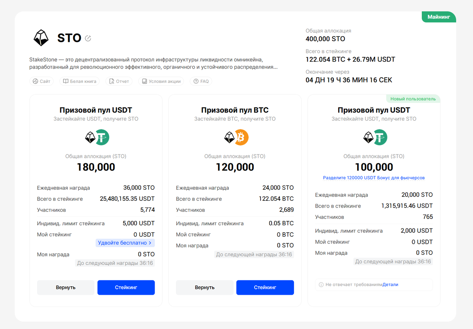Click 20,000 STO daily reward value

pos(417,195)
